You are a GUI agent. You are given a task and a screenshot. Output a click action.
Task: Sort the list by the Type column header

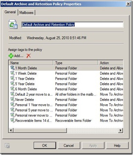(x=75, y=63)
